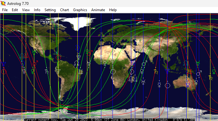This screenshot has width=218, height=121.
Task: Expand the View menu
Action: coord(26,10)
